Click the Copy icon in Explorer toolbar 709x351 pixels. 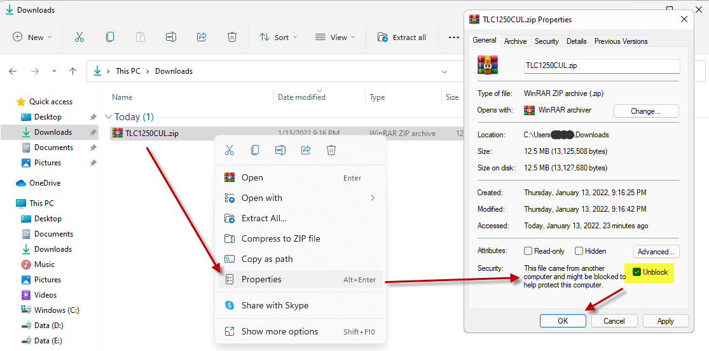(110, 37)
